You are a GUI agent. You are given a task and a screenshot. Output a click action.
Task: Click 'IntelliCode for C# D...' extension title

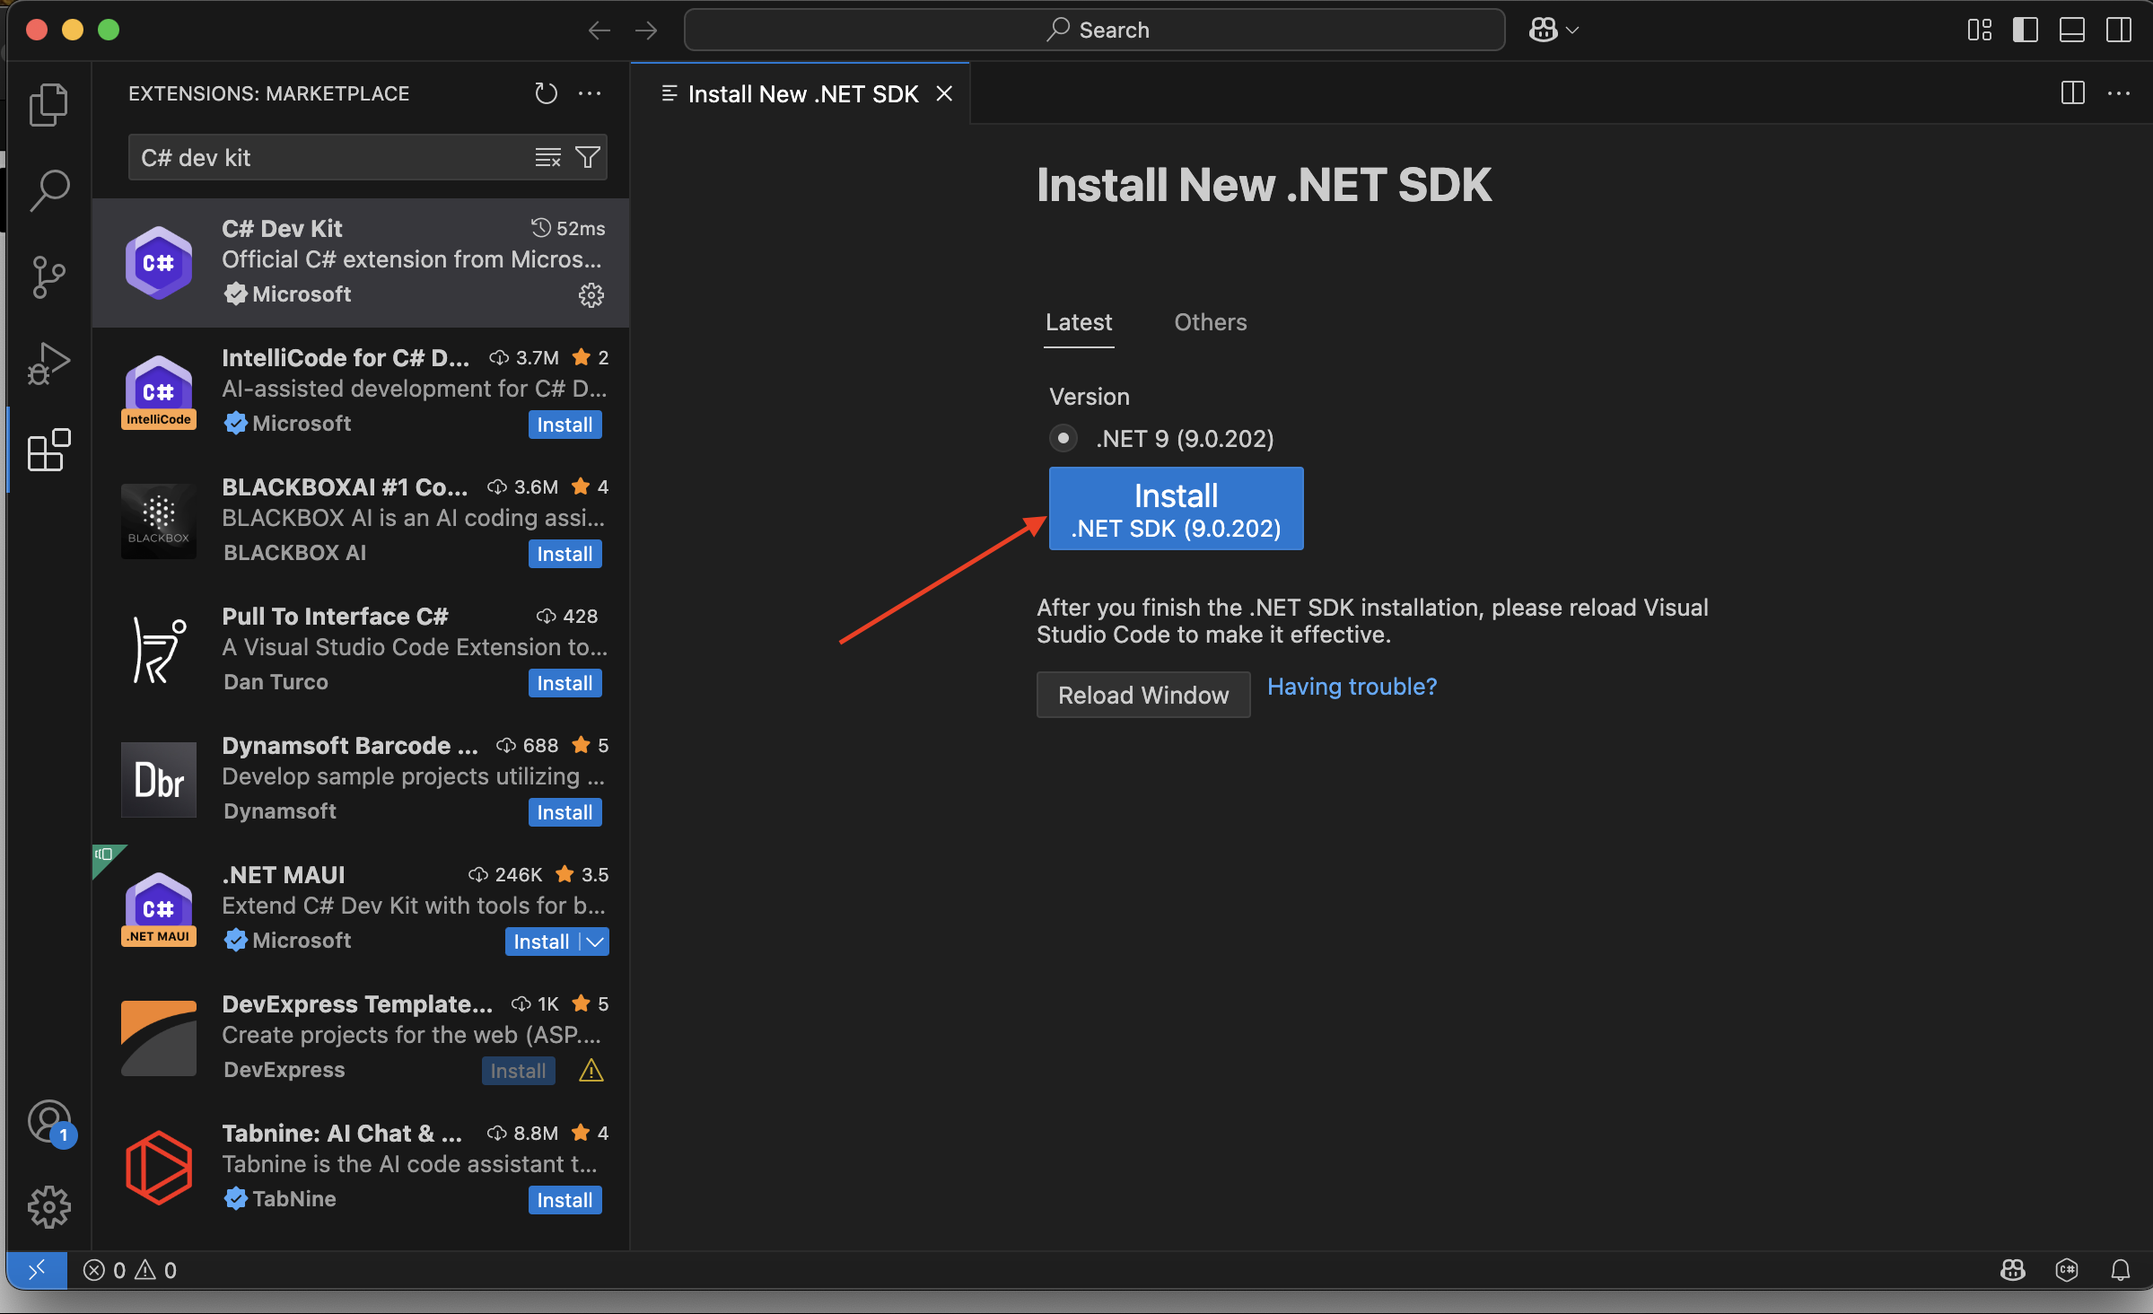(x=346, y=358)
